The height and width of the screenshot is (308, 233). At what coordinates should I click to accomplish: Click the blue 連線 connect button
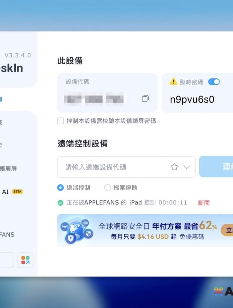[216, 167]
